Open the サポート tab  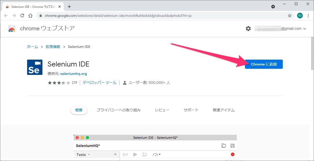pyautogui.click(x=191, y=110)
